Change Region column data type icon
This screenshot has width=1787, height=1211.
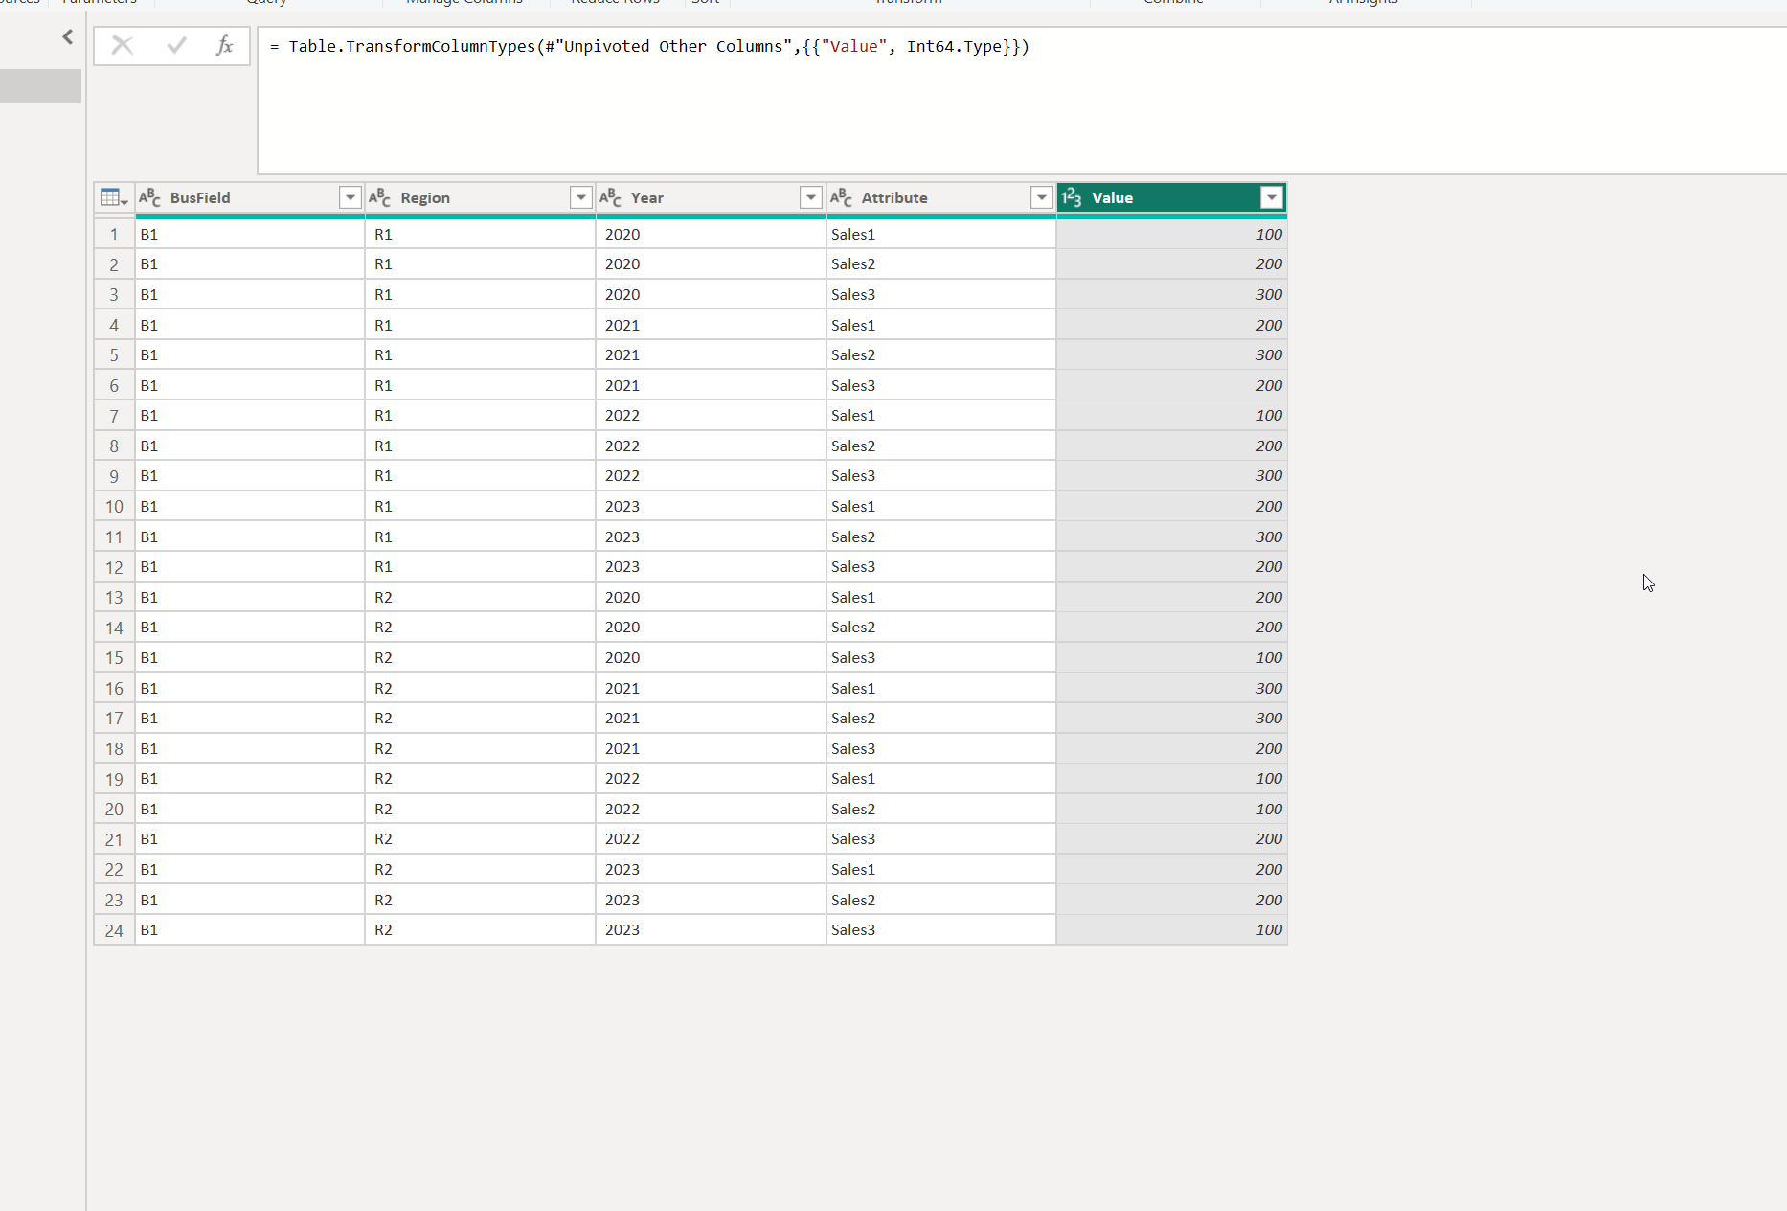click(380, 197)
